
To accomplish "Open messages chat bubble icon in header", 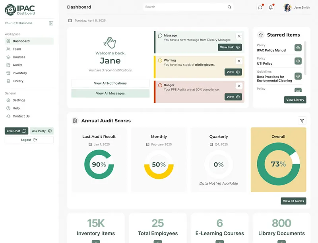I will pyautogui.click(x=260, y=8).
